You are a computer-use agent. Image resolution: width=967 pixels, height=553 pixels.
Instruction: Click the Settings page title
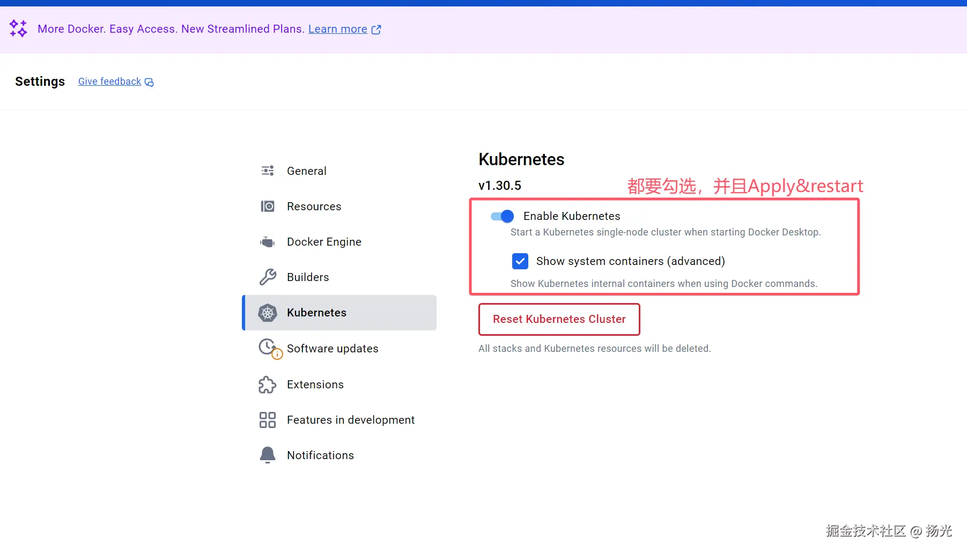pos(40,82)
